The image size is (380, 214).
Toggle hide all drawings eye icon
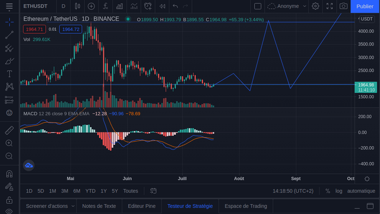(x=9, y=211)
